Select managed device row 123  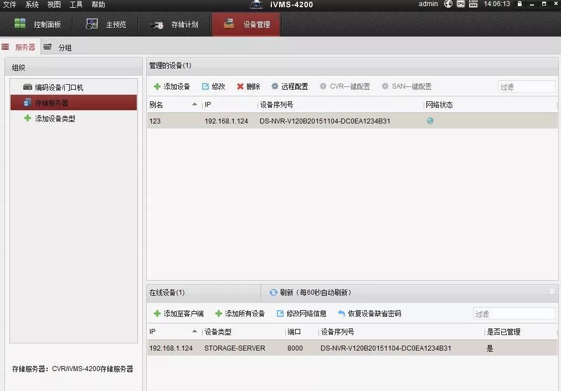pos(352,121)
